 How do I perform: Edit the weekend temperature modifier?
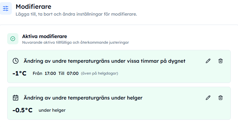(x=208, y=98)
